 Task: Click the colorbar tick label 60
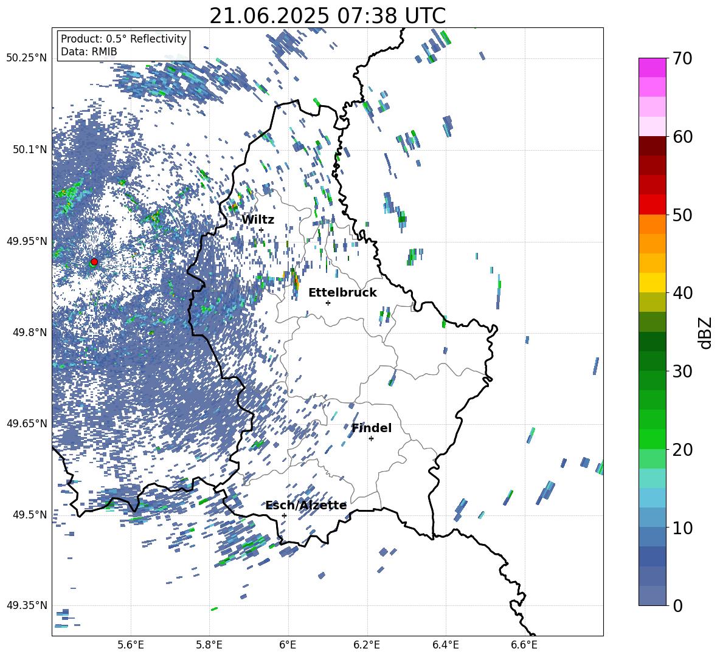coord(682,137)
